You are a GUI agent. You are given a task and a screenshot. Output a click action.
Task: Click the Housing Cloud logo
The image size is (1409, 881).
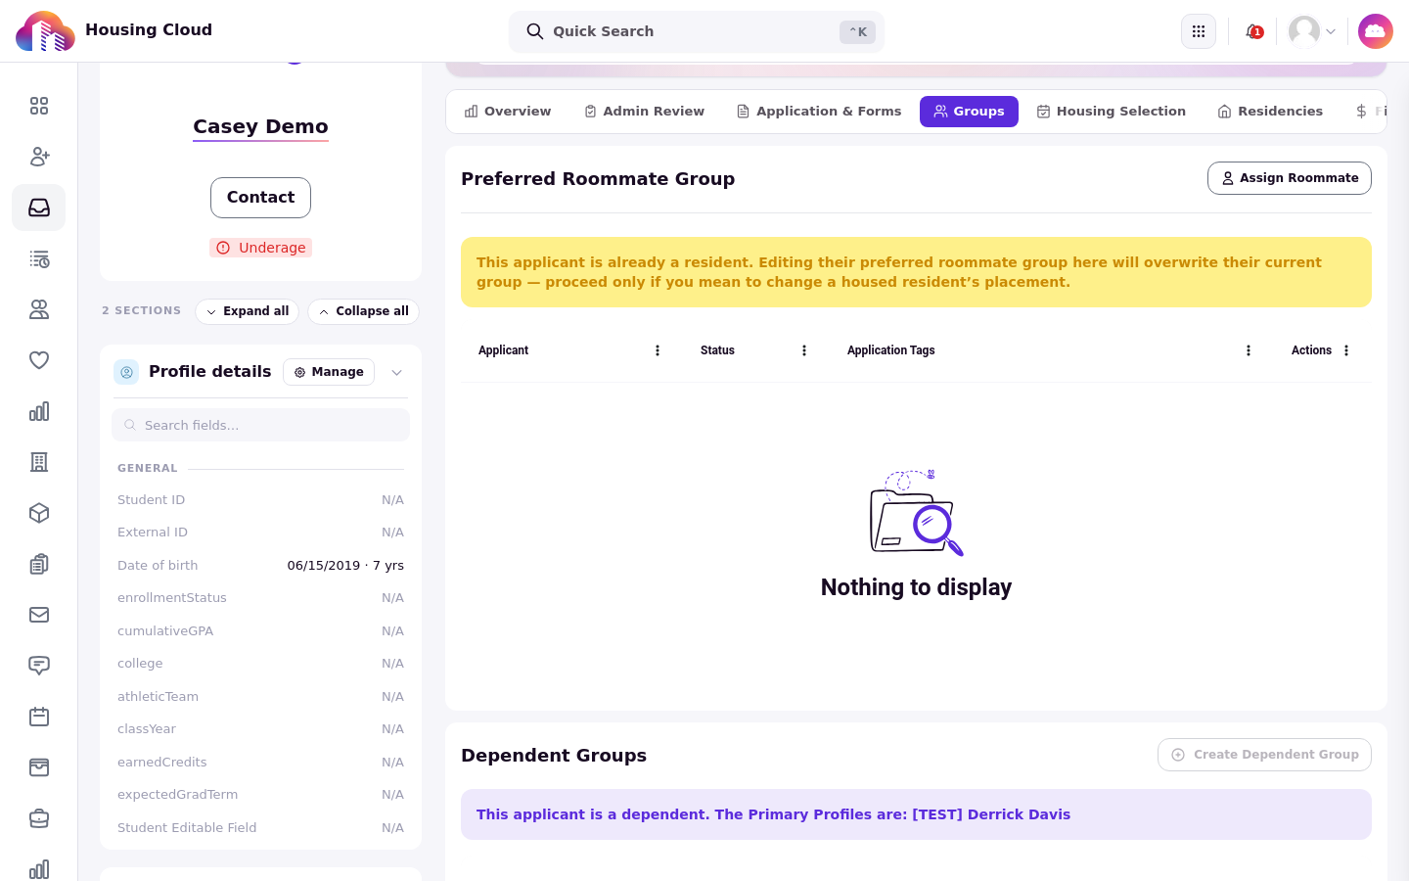[x=45, y=31]
